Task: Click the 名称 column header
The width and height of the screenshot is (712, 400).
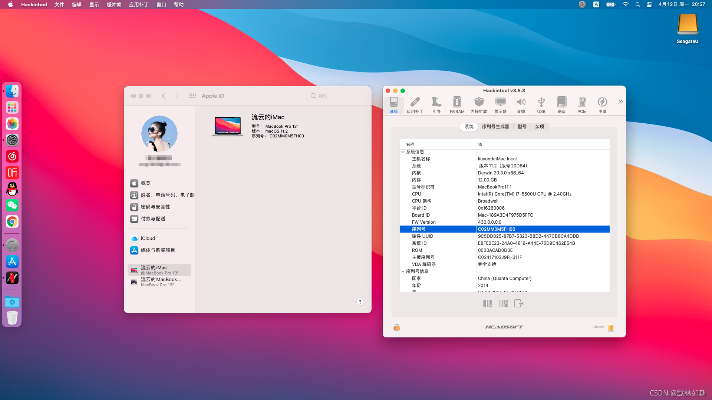Action: tap(438, 144)
